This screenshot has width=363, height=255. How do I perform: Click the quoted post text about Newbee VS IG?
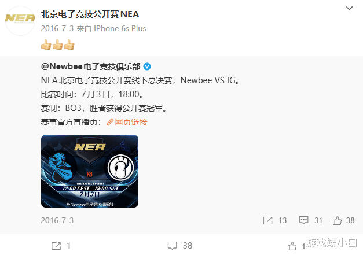[140, 80]
